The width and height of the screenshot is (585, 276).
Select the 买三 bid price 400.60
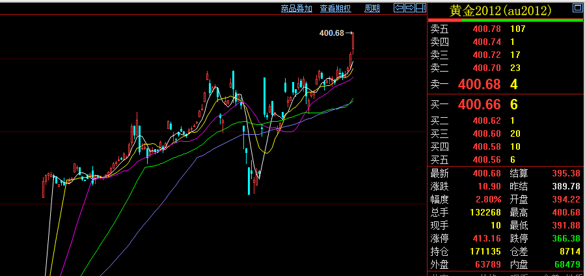487,133
